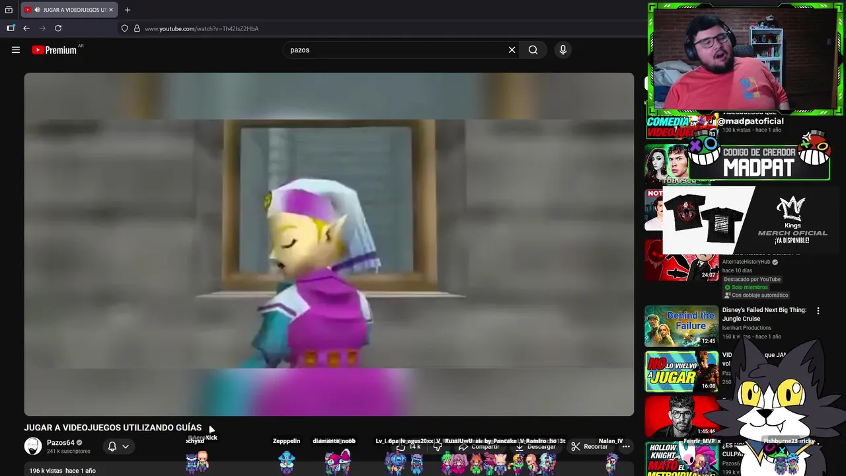This screenshot has height=476, width=846.
Task: Open Hollow Knight Metroidvania thumbnail
Action: tap(681, 459)
